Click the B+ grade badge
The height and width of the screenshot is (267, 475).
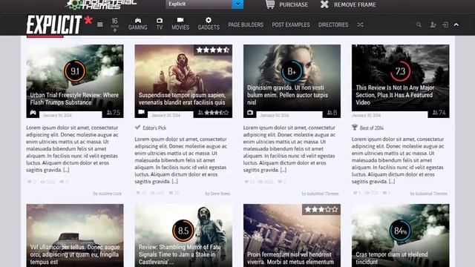point(292,71)
